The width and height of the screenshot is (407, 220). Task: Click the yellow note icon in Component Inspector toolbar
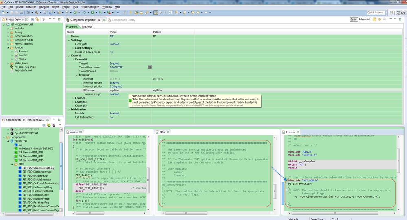374,19
